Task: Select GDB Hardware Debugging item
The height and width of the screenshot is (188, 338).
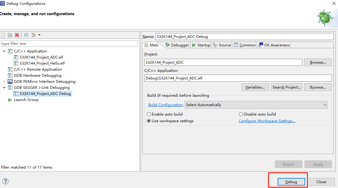Action: 38,76
